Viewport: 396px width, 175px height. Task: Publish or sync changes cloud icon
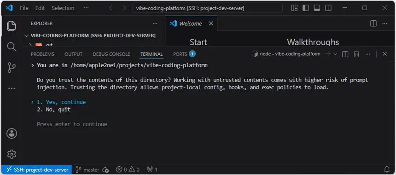[106, 169]
